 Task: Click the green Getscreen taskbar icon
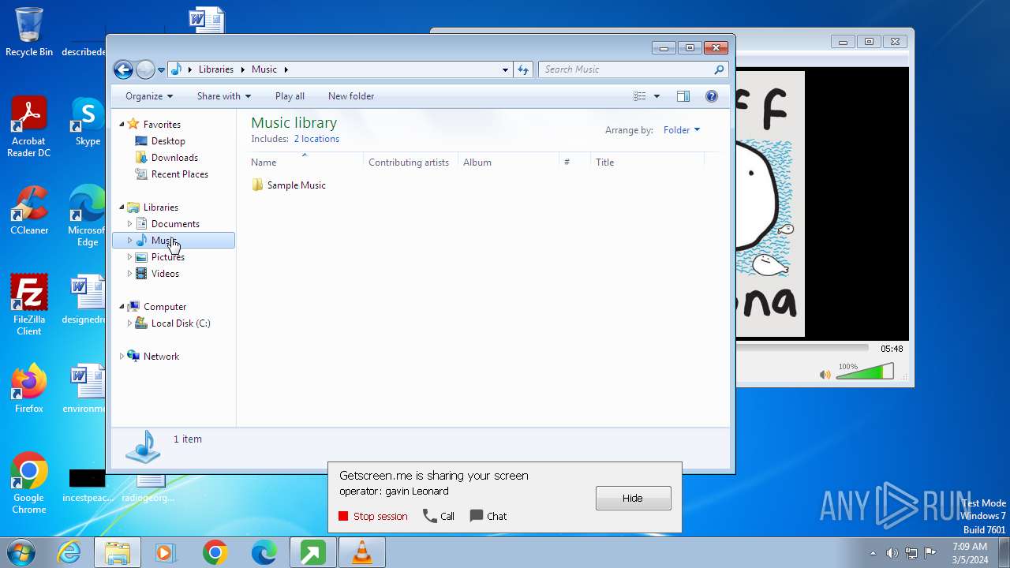(312, 553)
